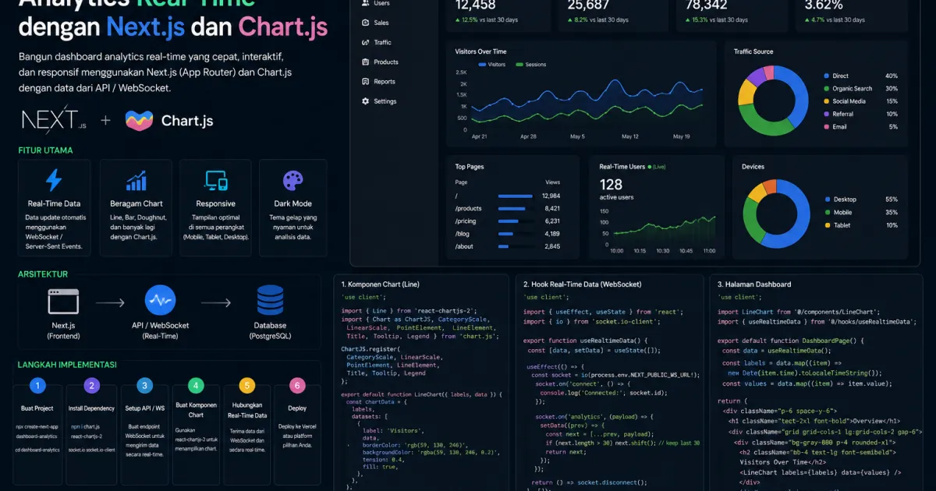
Task: Click the Beragam Chart bar icon
Action: (136, 181)
